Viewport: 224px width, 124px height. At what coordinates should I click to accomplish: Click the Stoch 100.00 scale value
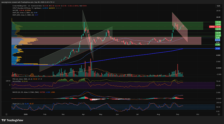click(x=218, y=103)
